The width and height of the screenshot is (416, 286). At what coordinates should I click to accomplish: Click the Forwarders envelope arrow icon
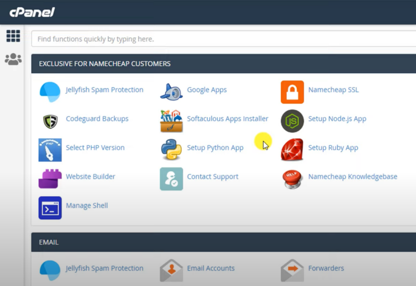click(x=292, y=270)
